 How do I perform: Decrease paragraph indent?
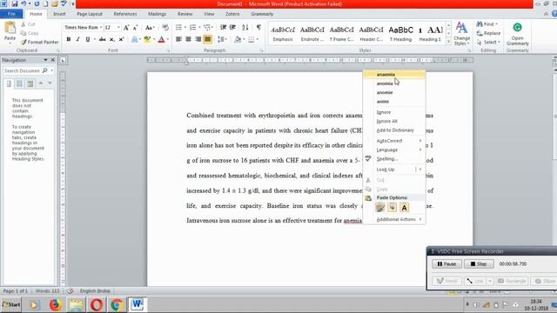coord(223,27)
